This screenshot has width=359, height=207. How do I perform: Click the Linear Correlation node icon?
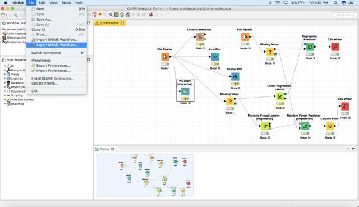(x=200, y=37)
